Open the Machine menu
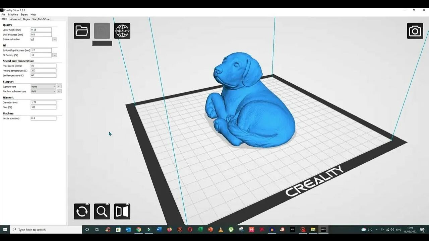 pos(13,15)
